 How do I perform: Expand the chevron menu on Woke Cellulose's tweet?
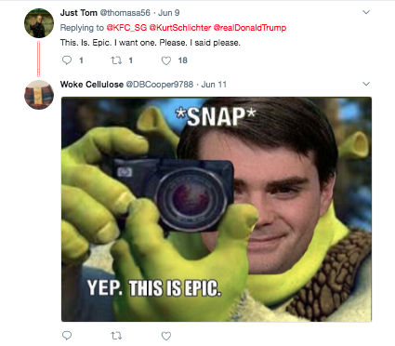(366, 84)
